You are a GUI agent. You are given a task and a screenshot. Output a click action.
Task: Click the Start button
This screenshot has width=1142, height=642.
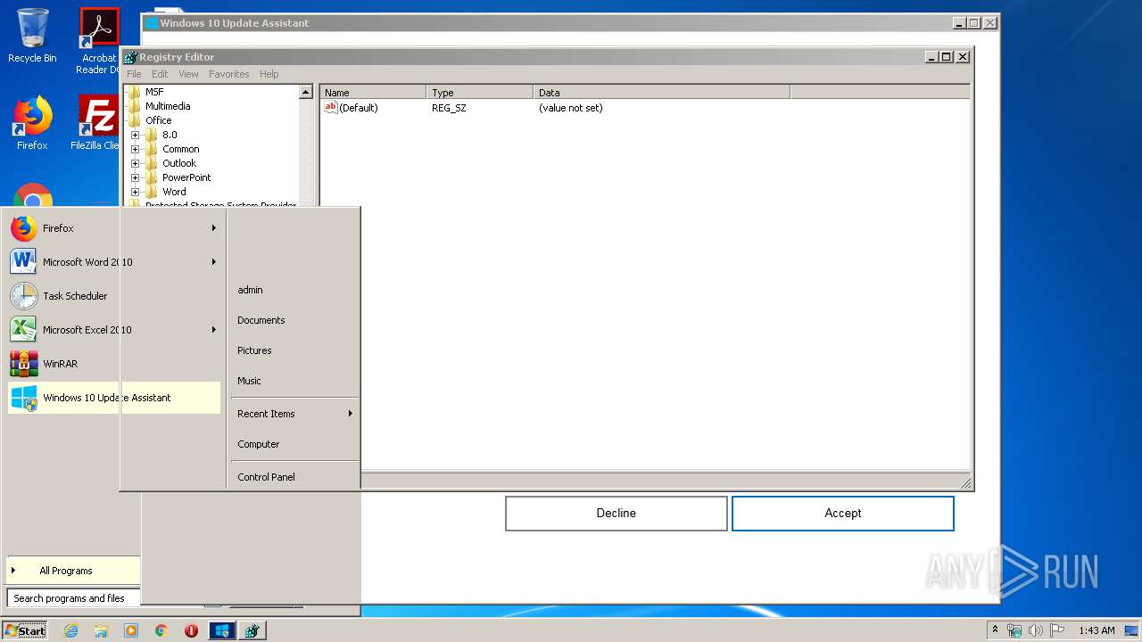click(x=25, y=630)
